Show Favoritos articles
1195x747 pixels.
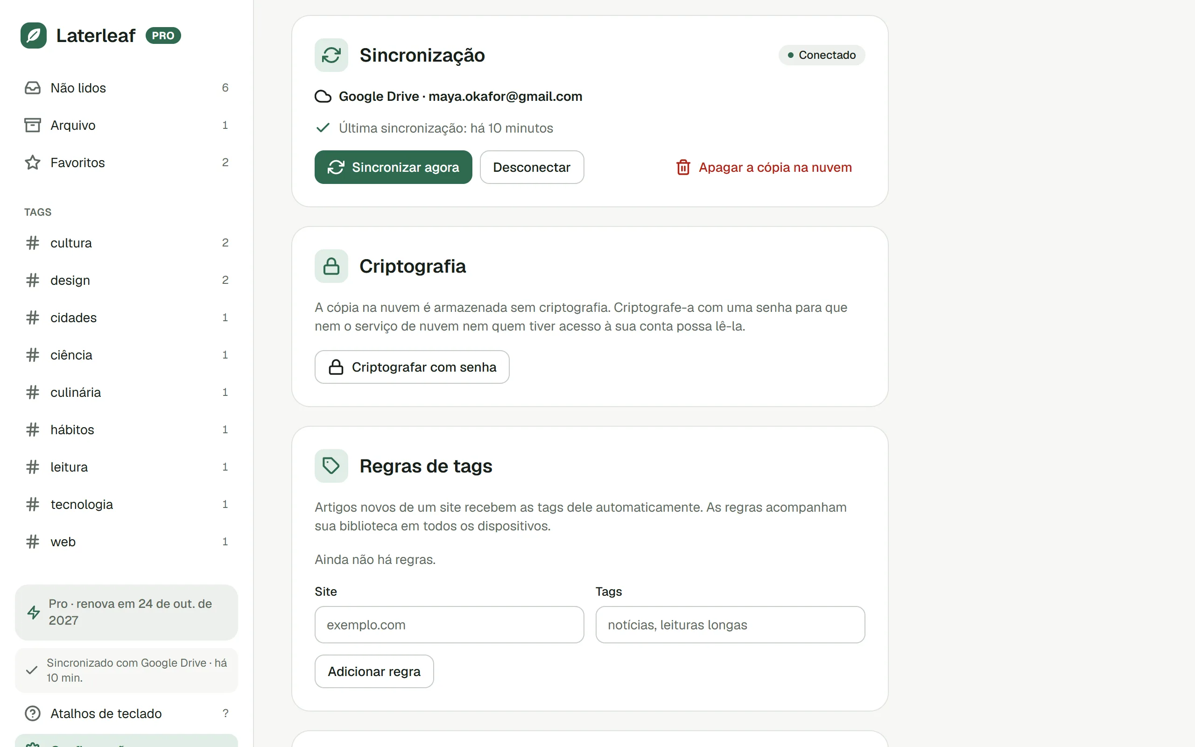[127, 162]
